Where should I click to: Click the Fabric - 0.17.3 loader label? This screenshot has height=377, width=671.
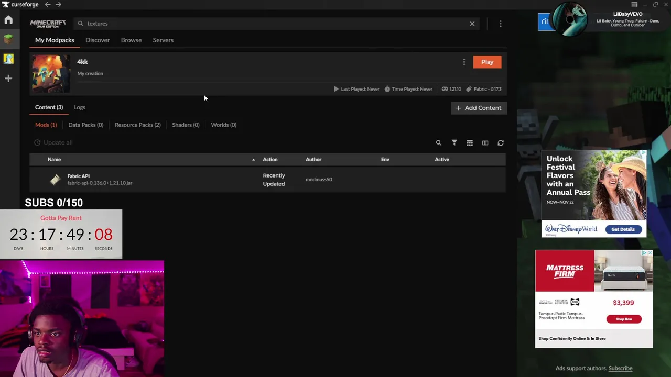tap(488, 89)
